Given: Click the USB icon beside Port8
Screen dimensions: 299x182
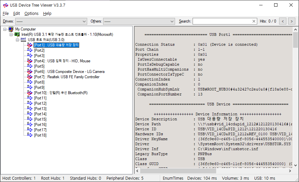Looking at the screenshot, I should pos(30,82).
